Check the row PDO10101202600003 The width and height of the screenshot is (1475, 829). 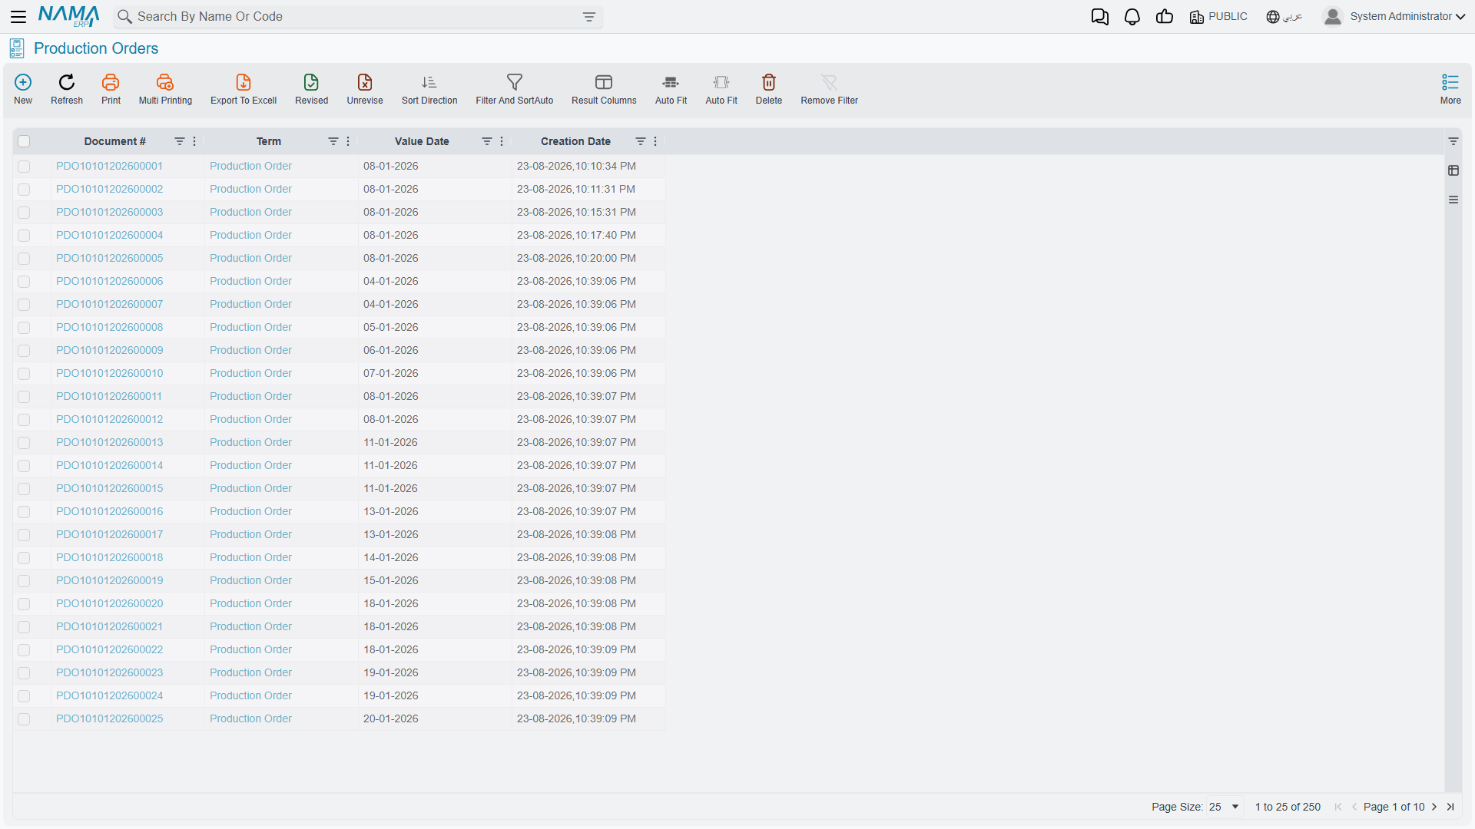(x=24, y=213)
